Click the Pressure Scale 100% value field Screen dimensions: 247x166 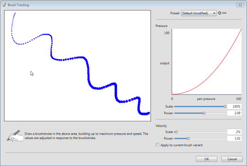[x=234, y=106]
